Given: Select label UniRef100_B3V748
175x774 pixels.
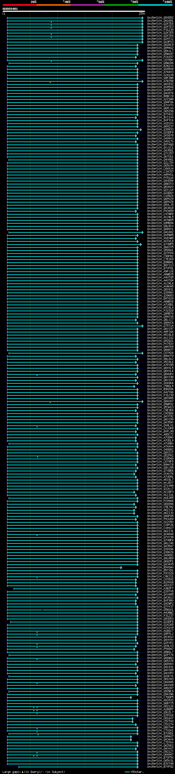Looking at the screenshot, I should (160, 764).
